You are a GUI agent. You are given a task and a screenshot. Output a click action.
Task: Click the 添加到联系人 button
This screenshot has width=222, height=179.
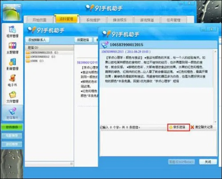click(37, 40)
